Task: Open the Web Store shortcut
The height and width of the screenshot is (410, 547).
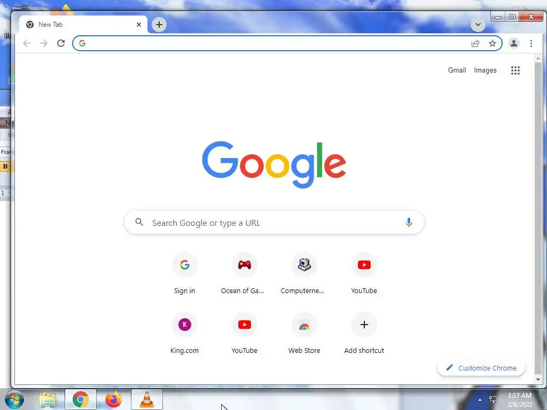Action: click(x=304, y=334)
